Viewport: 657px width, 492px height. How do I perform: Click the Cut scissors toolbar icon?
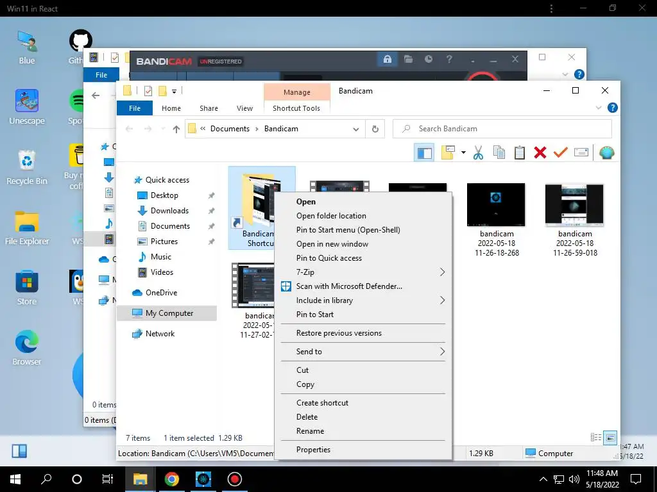coord(478,152)
